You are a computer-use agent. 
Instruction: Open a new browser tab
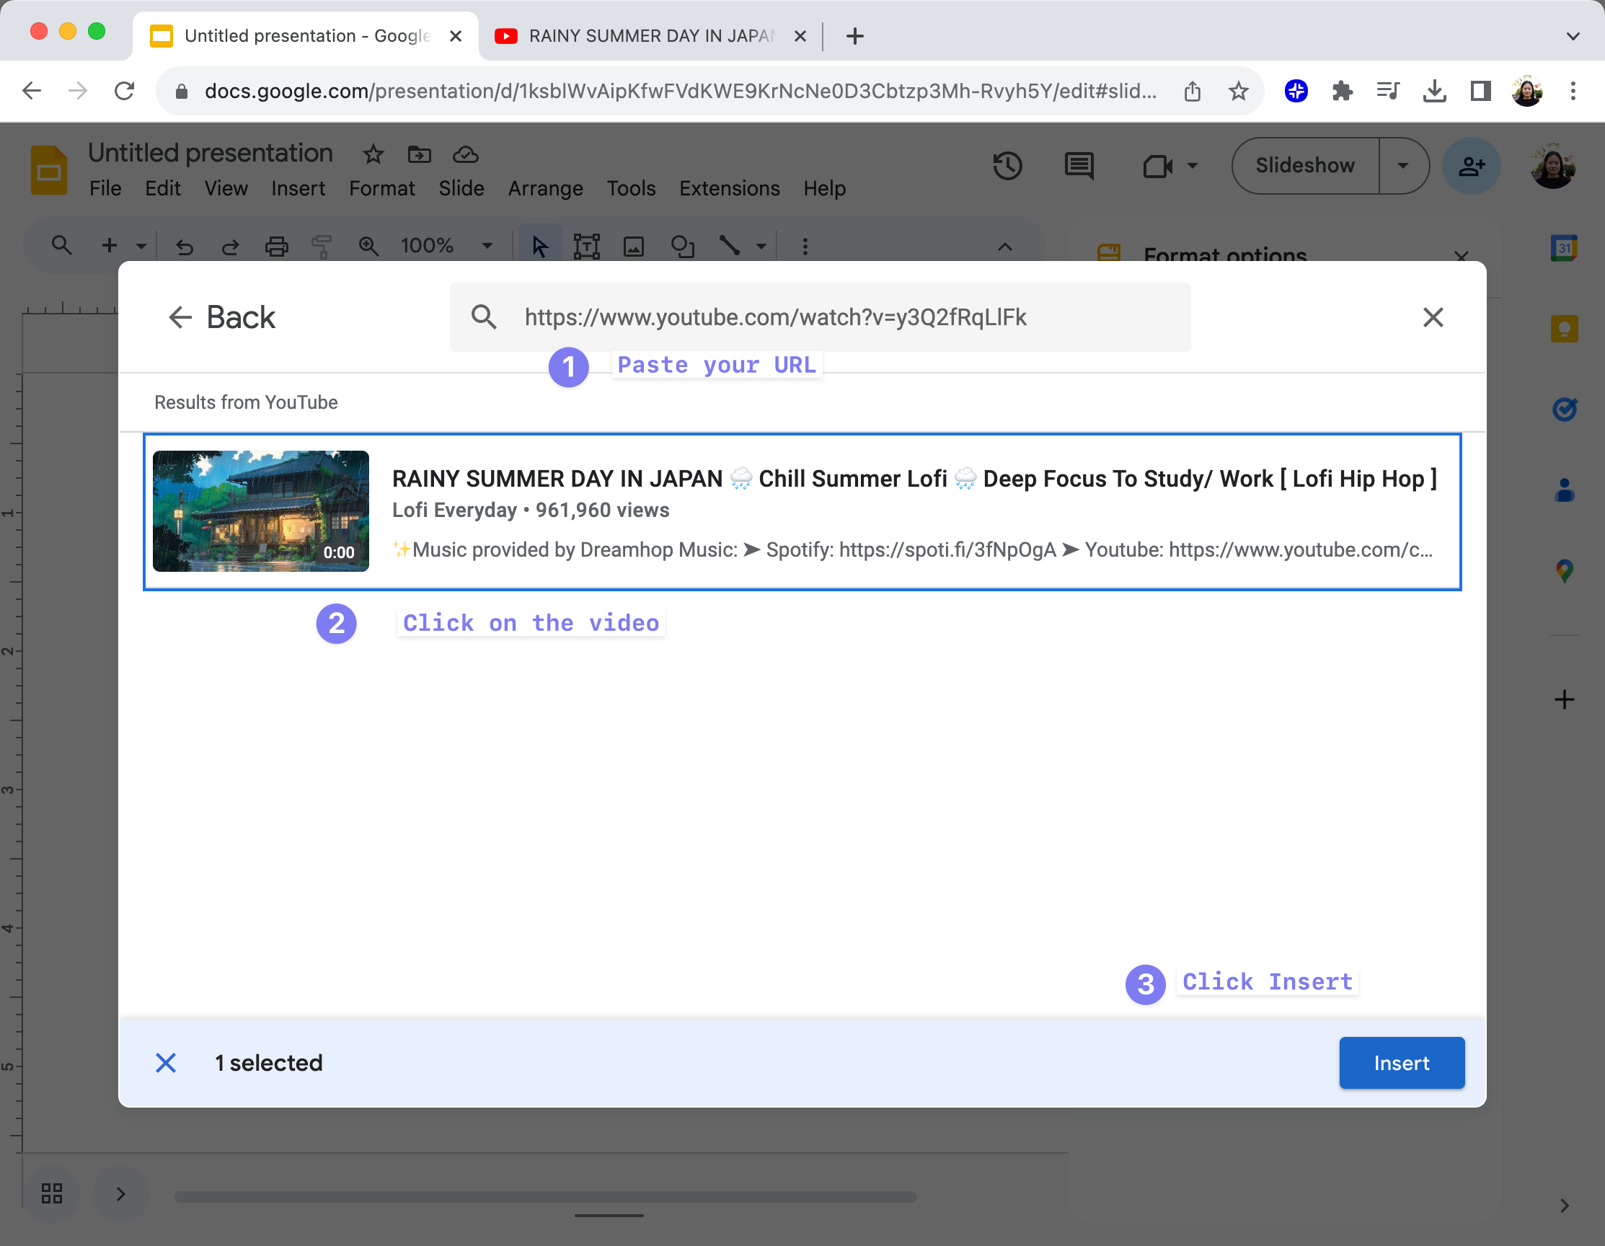pos(854,35)
